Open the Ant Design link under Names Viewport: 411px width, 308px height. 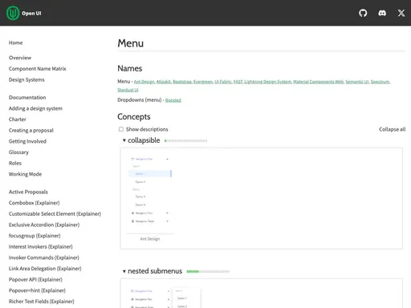(144, 82)
